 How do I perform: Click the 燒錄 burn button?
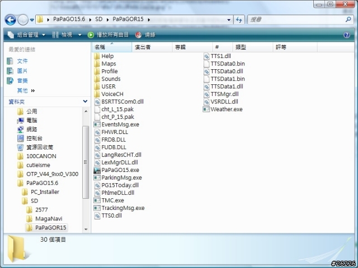point(145,35)
